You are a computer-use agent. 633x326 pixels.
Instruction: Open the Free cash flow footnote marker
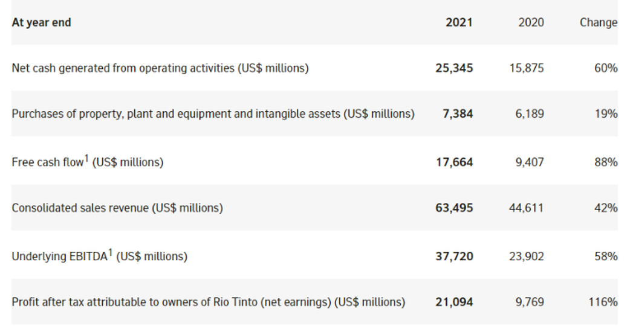coord(86,158)
